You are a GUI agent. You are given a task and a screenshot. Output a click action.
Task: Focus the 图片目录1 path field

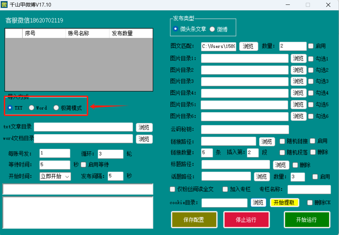coord(245,58)
